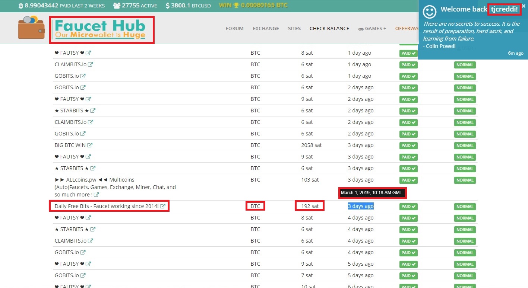
Task: Click the 3800.1 BTCUSD price stat
Action: pyautogui.click(x=189, y=6)
